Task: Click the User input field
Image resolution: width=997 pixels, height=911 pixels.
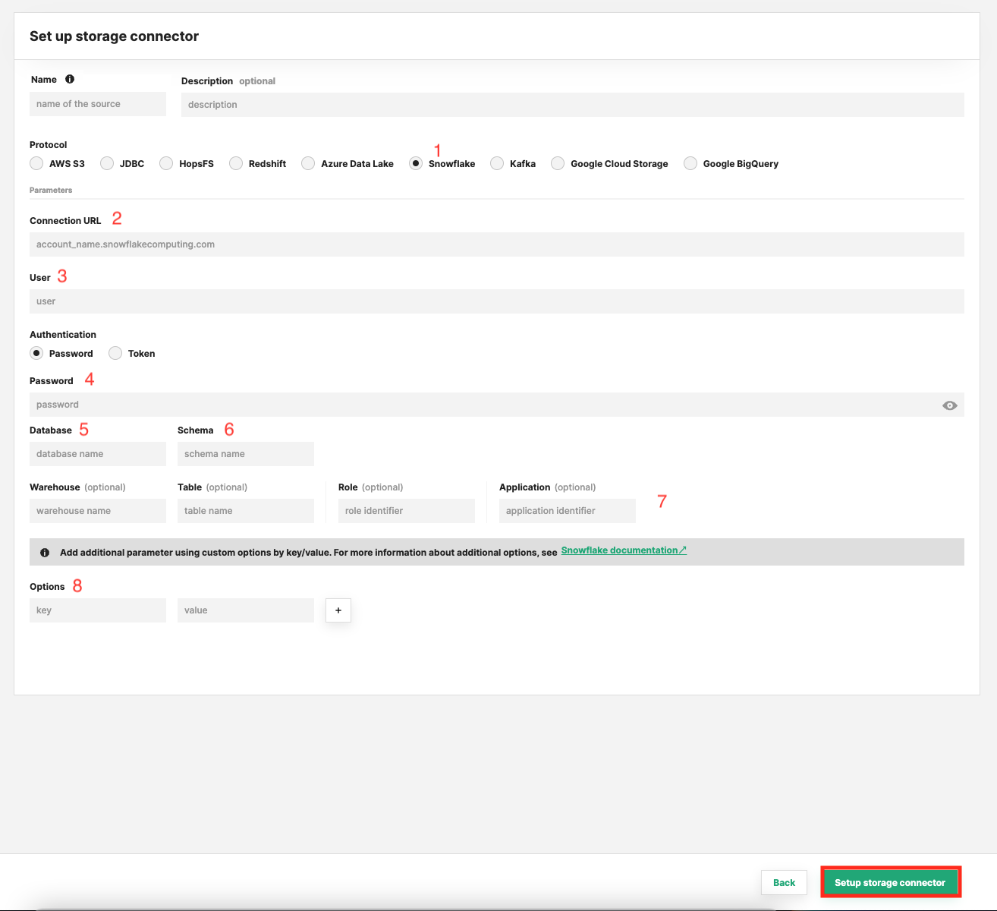Action: pos(497,301)
